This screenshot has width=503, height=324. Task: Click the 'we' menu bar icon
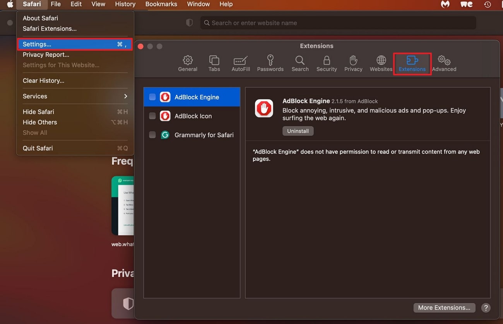tap(467, 4)
